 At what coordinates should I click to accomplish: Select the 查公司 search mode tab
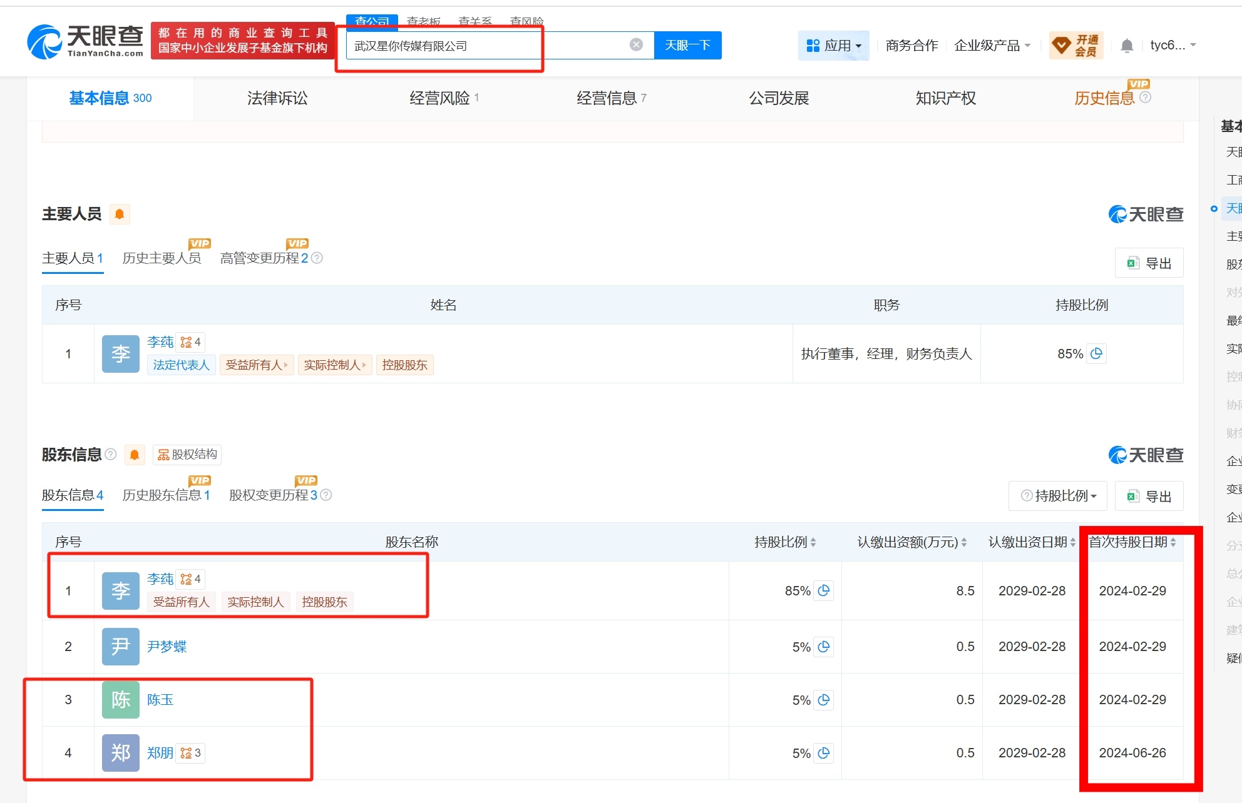tap(372, 21)
